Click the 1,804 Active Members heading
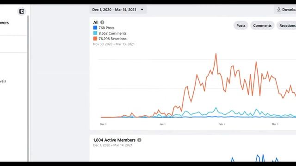This screenshot has width=296, height=166. pos(114,140)
